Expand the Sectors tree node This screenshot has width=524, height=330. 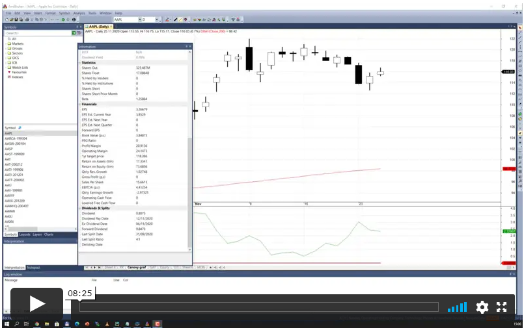[x=6, y=53]
